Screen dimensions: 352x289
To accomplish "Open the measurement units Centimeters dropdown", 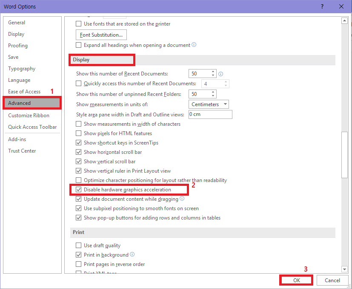I will [x=209, y=104].
